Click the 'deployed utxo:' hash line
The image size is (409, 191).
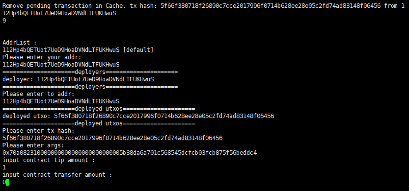coord(138,116)
